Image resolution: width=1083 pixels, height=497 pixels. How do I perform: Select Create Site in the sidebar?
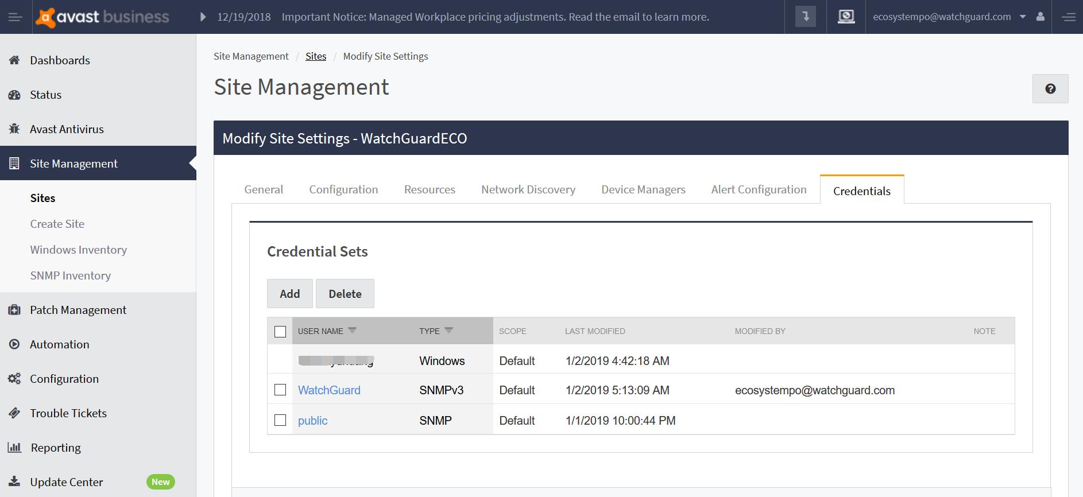(57, 224)
